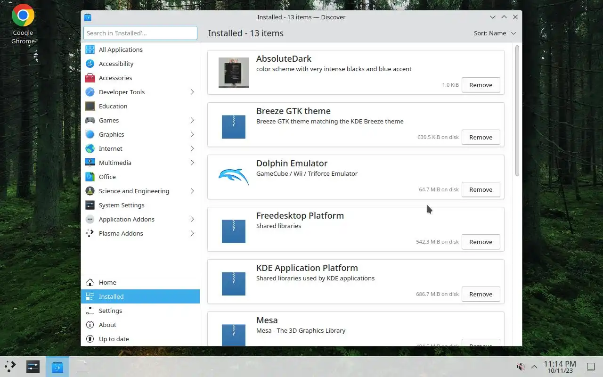Open the Up to date page
This screenshot has width=603, height=377.
(x=140, y=339)
